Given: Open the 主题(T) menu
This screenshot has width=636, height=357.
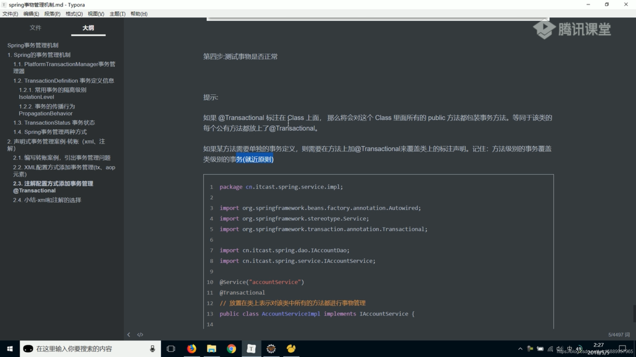Looking at the screenshot, I should (x=117, y=14).
